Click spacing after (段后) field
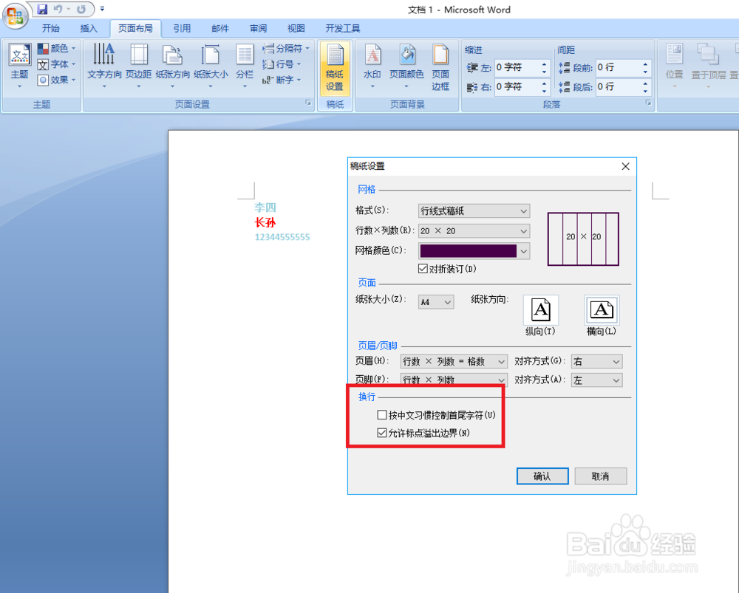The height and width of the screenshot is (593, 739). pos(618,86)
